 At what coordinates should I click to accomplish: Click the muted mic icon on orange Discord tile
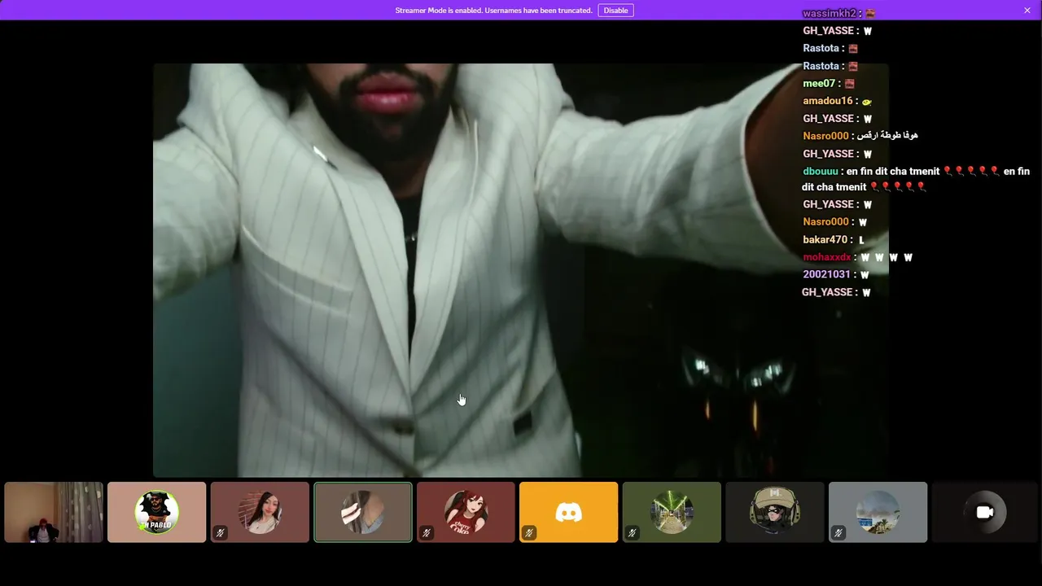529,533
